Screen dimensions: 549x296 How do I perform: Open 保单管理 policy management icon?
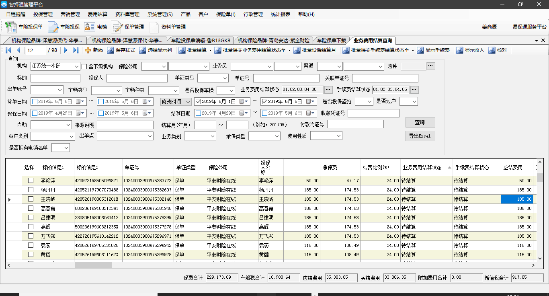[x=117, y=27]
